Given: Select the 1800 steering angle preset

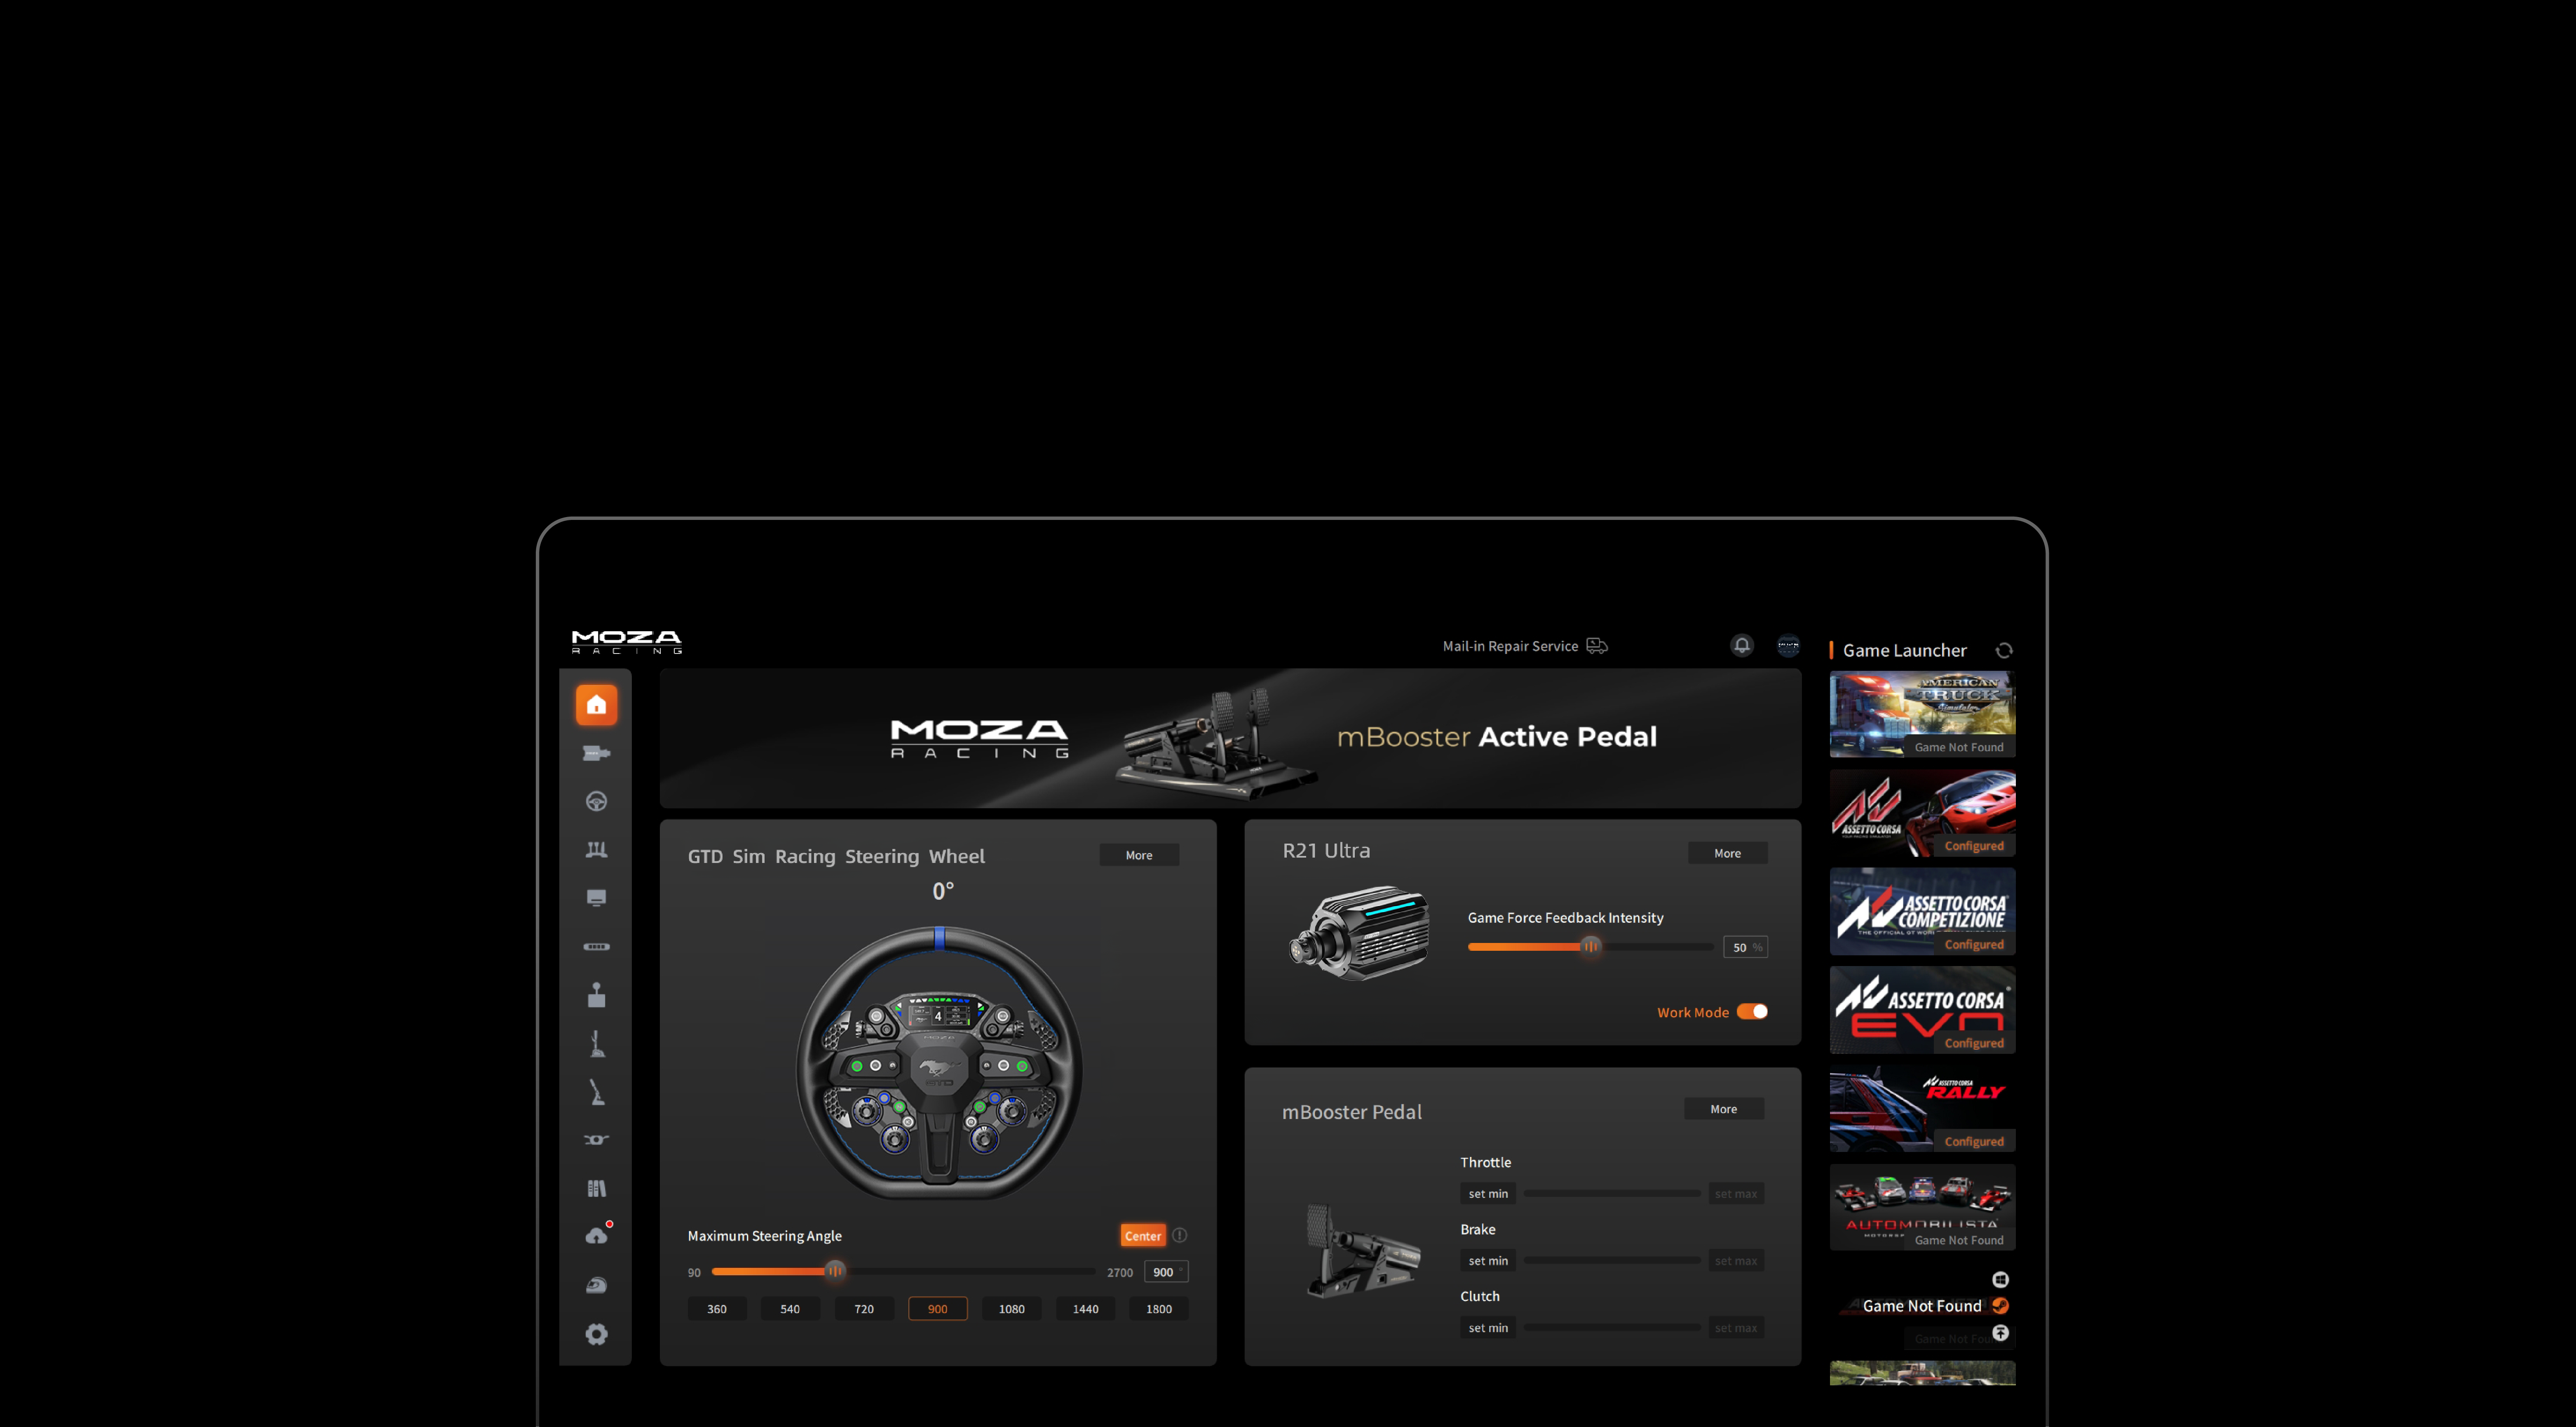Looking at the screenshot, I should 1159,1309.
